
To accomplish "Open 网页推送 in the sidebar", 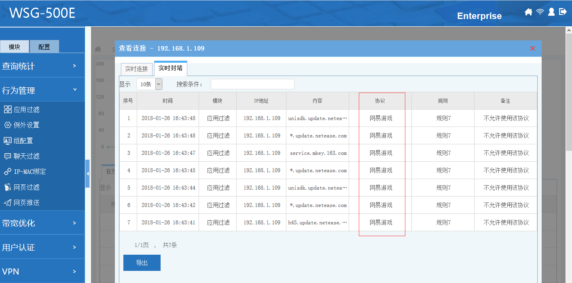I will point(26,203).
